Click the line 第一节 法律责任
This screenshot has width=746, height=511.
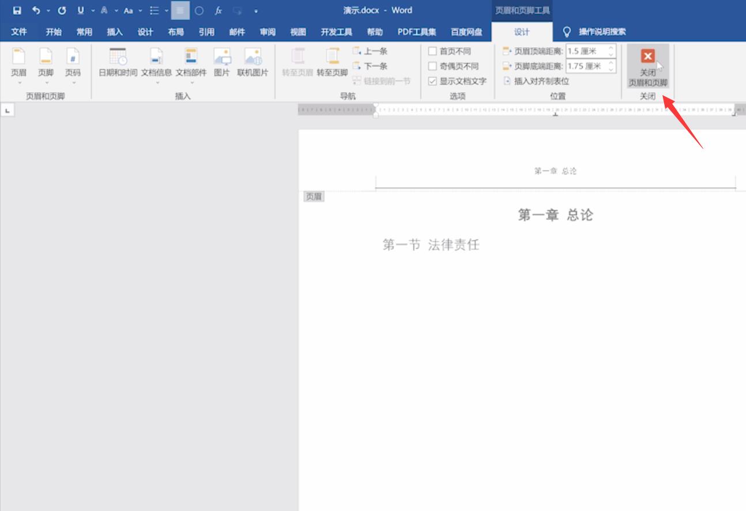click(x=431, y=245)
